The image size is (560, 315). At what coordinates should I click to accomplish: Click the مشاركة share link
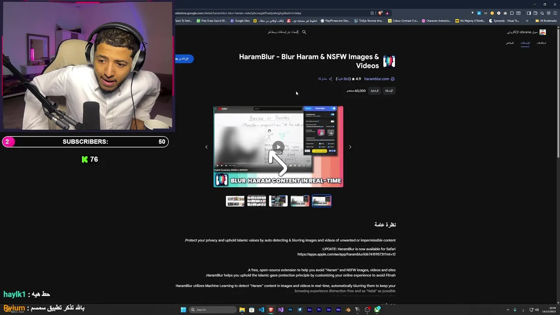[322, 79]
